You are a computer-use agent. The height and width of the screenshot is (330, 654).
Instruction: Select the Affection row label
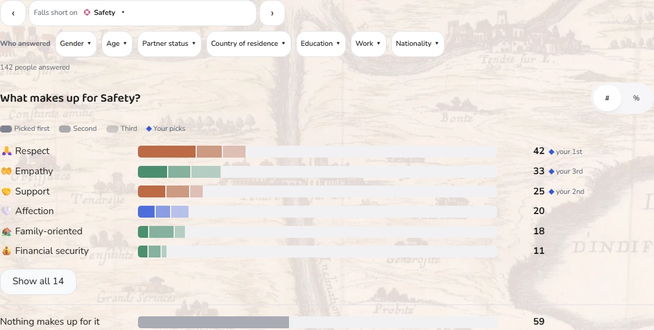point(34,211)
